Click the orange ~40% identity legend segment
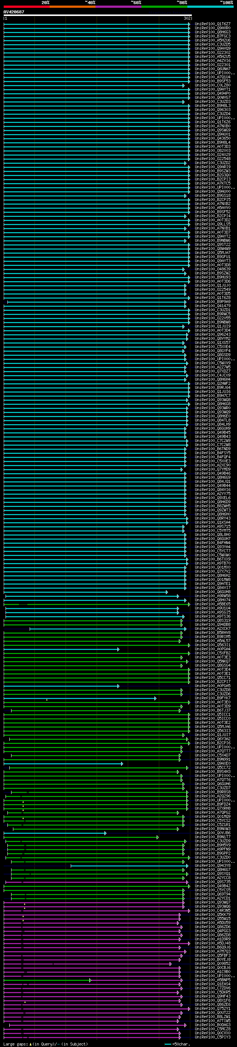 tap(73, 7)
